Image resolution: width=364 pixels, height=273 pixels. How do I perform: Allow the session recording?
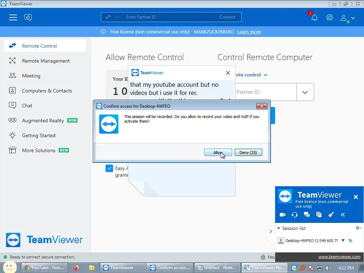[x=218, y=152]
